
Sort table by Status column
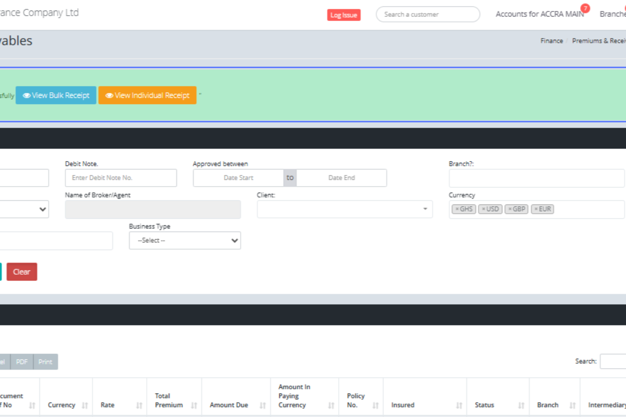(521, 405)
